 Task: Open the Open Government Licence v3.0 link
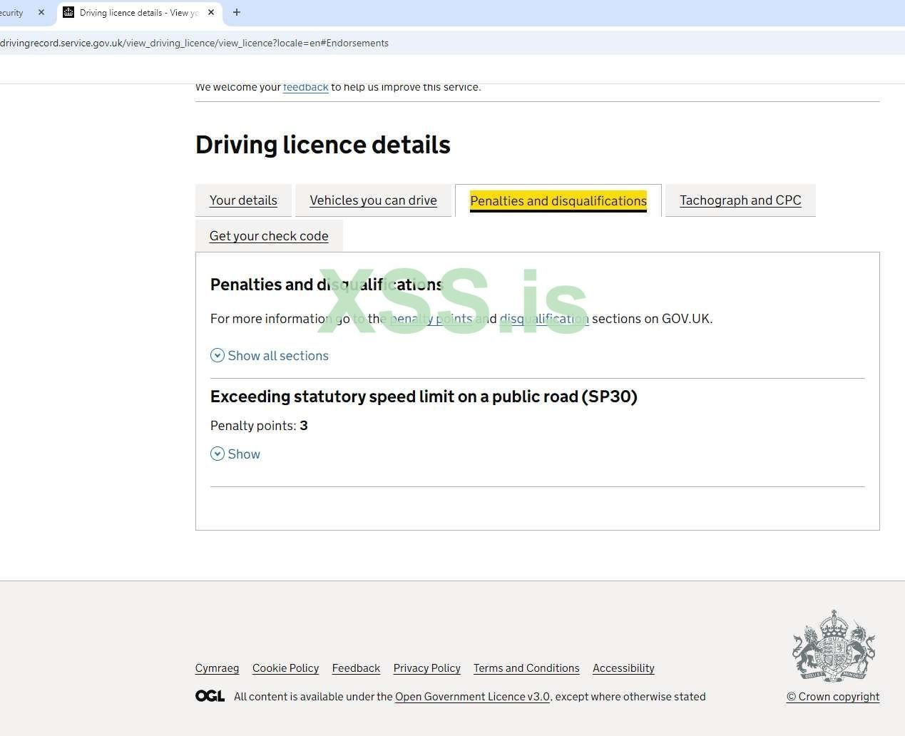[x=472, y=697]
